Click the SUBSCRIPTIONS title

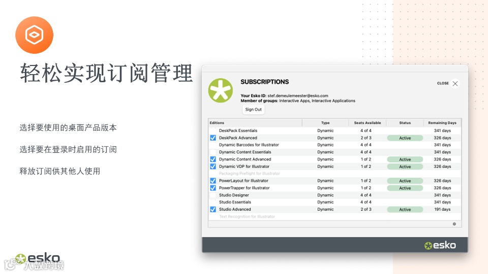264,82
